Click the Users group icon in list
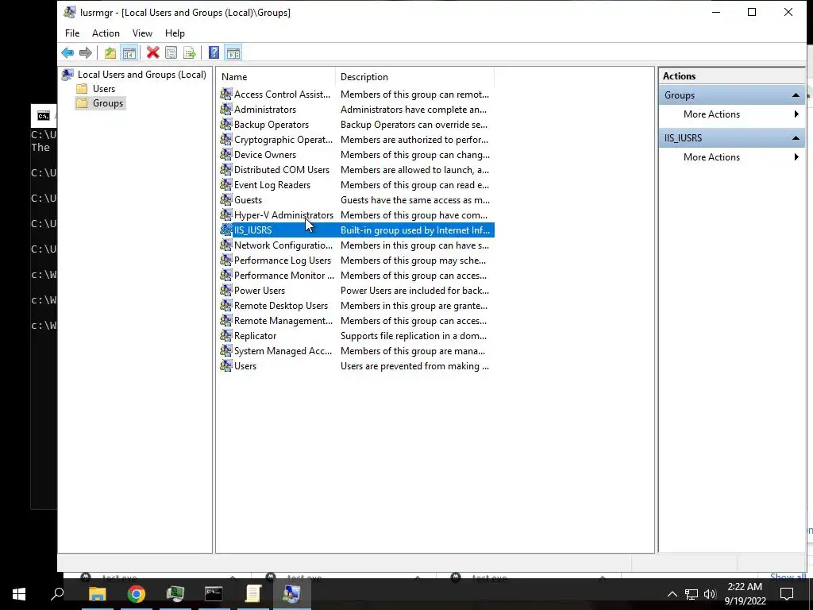The height and width of the screenshot is (610, 813). pos(226,365)
